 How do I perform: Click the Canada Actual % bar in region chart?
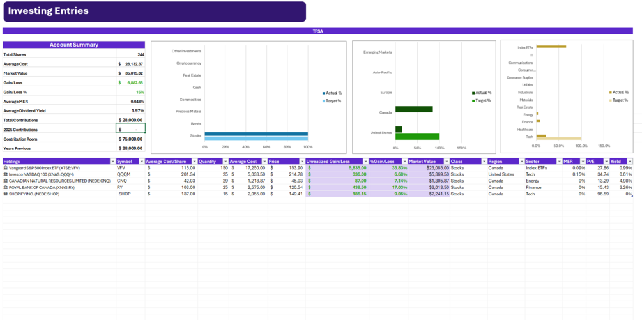pos(414,109)
